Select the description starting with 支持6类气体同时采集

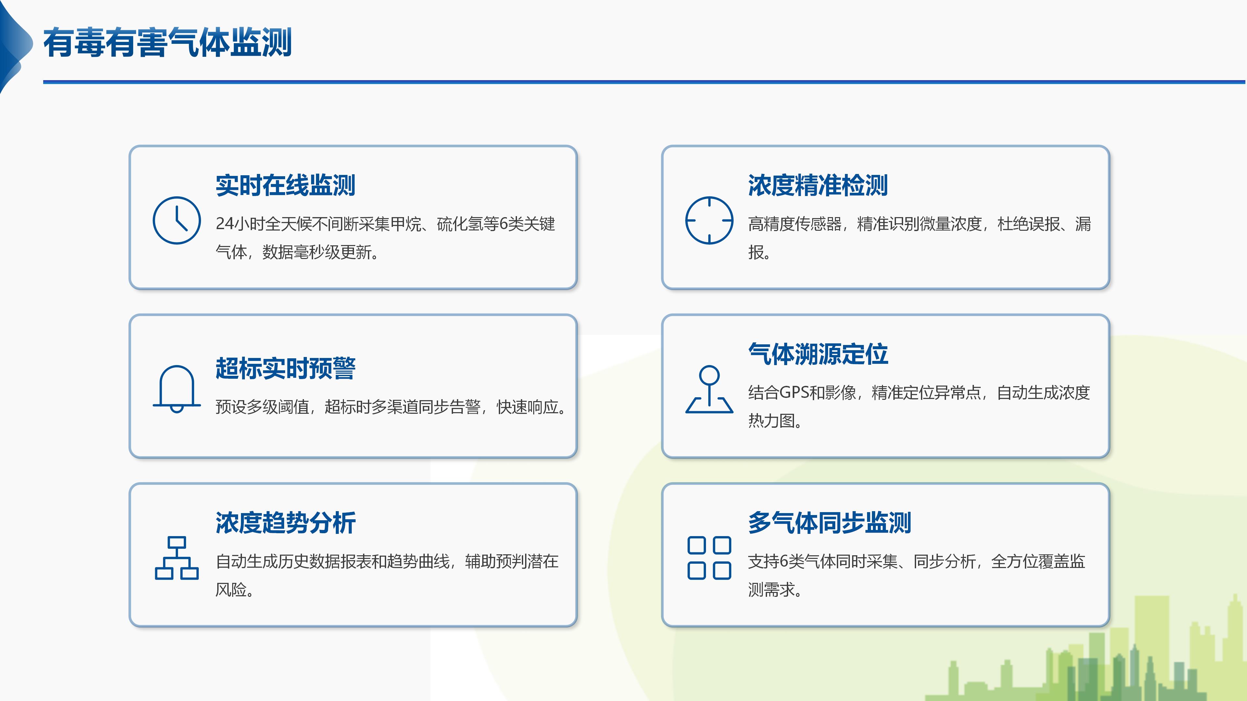click(x=916, y=575)
